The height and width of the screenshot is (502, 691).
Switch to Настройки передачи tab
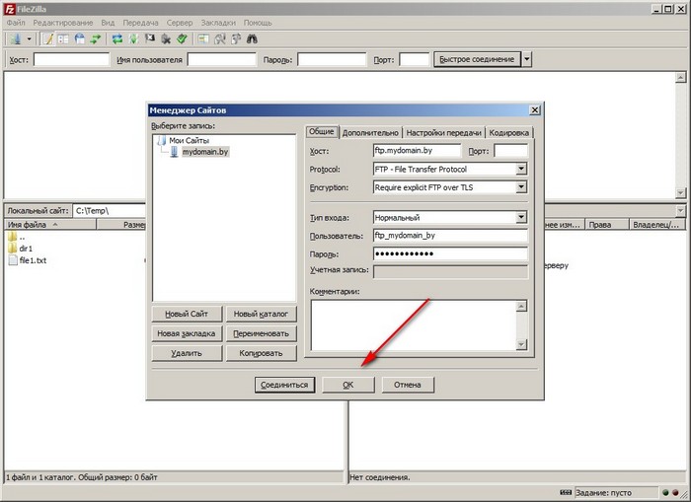tap(443, 132)
